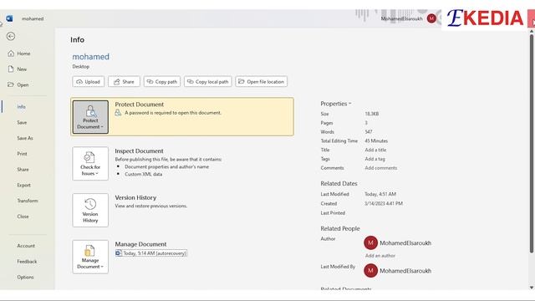
Task: Click 'Document properties and author's name' item
Action: click(x=166, y=167)
